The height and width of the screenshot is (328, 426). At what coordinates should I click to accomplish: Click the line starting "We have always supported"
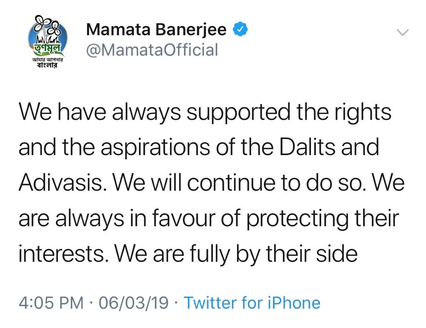point(205,112)
